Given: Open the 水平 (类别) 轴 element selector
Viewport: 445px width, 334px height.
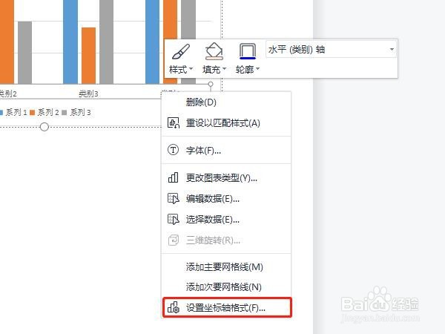Looking at the screenshot, I should (x=331, y=50).
